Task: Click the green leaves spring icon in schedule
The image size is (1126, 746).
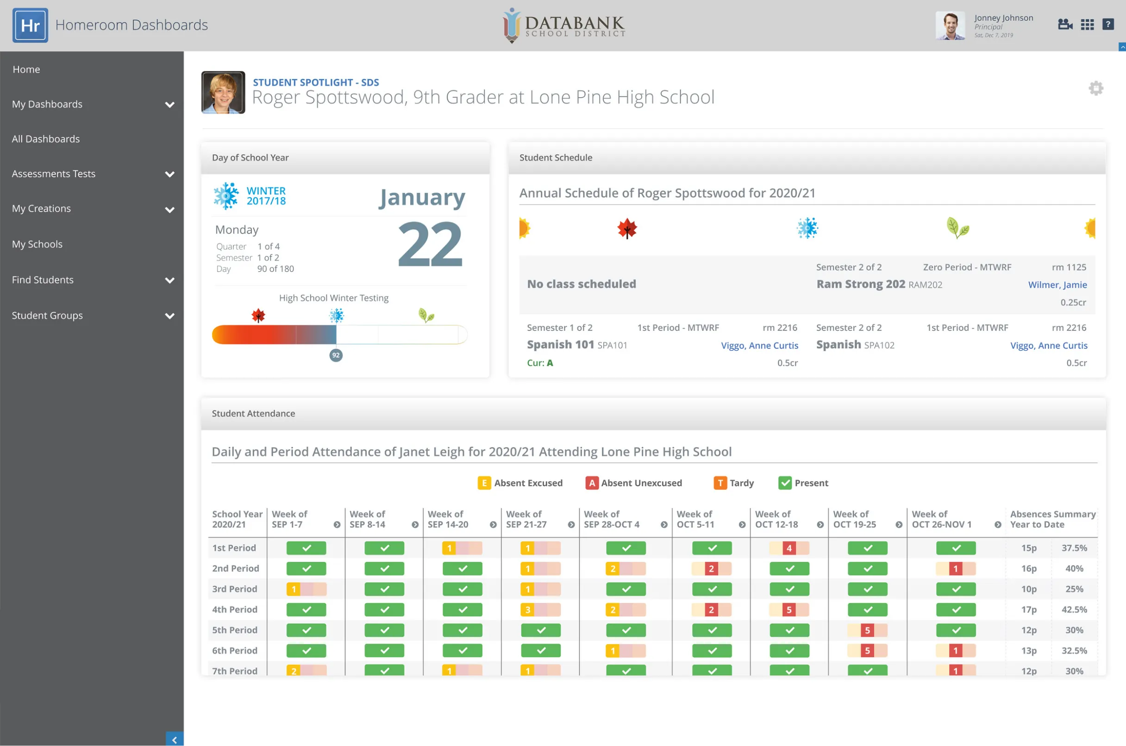Action: coord(957,228)
